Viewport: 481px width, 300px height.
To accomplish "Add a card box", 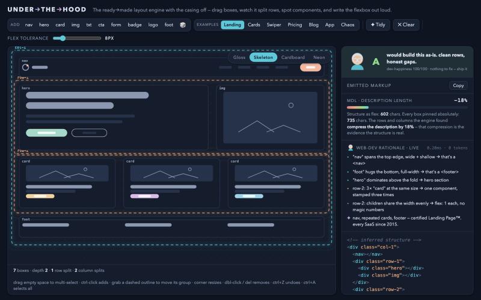I will coord(60,25).
